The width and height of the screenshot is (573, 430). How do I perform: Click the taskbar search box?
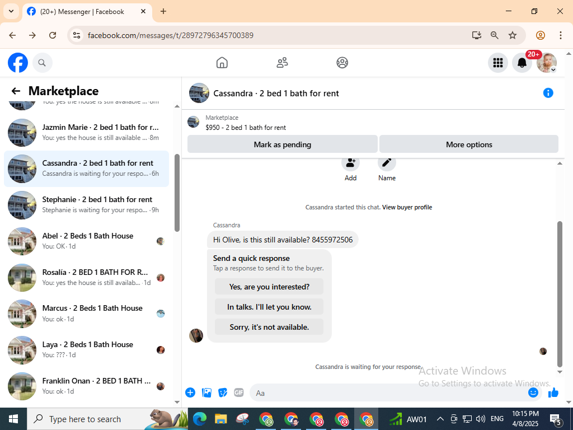pyautogui.click(x=107, y=419)
